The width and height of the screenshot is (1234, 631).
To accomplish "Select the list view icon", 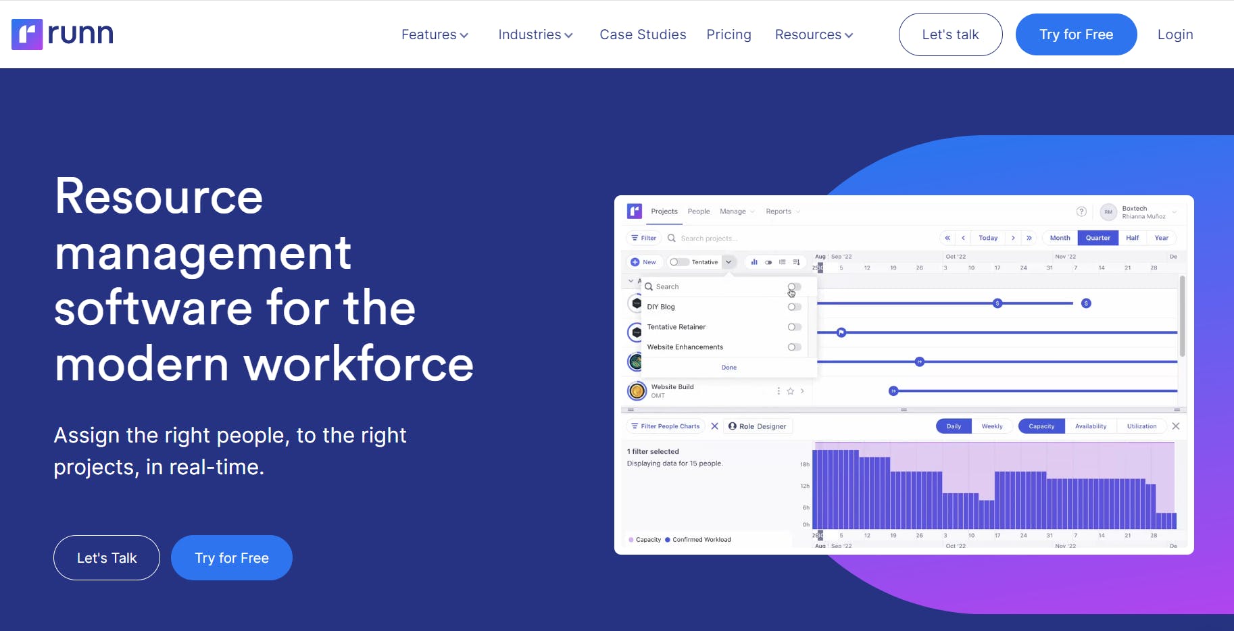I will coord(783,262).
